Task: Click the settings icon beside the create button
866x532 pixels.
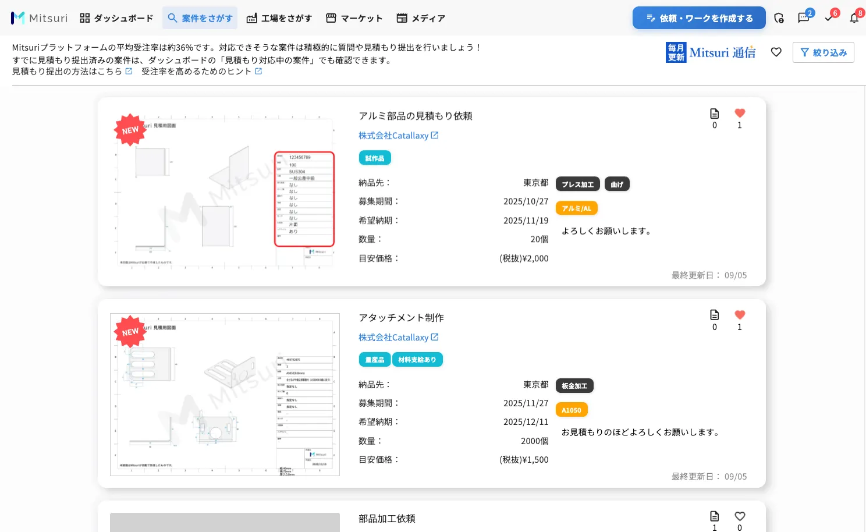Action: point(779,18)
